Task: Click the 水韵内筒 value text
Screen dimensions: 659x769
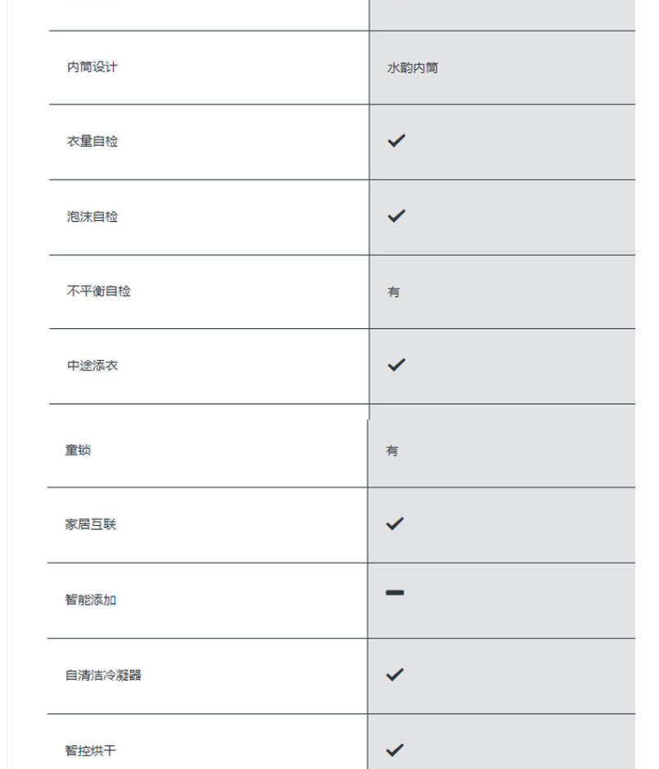Action: [x=412, y=68]
